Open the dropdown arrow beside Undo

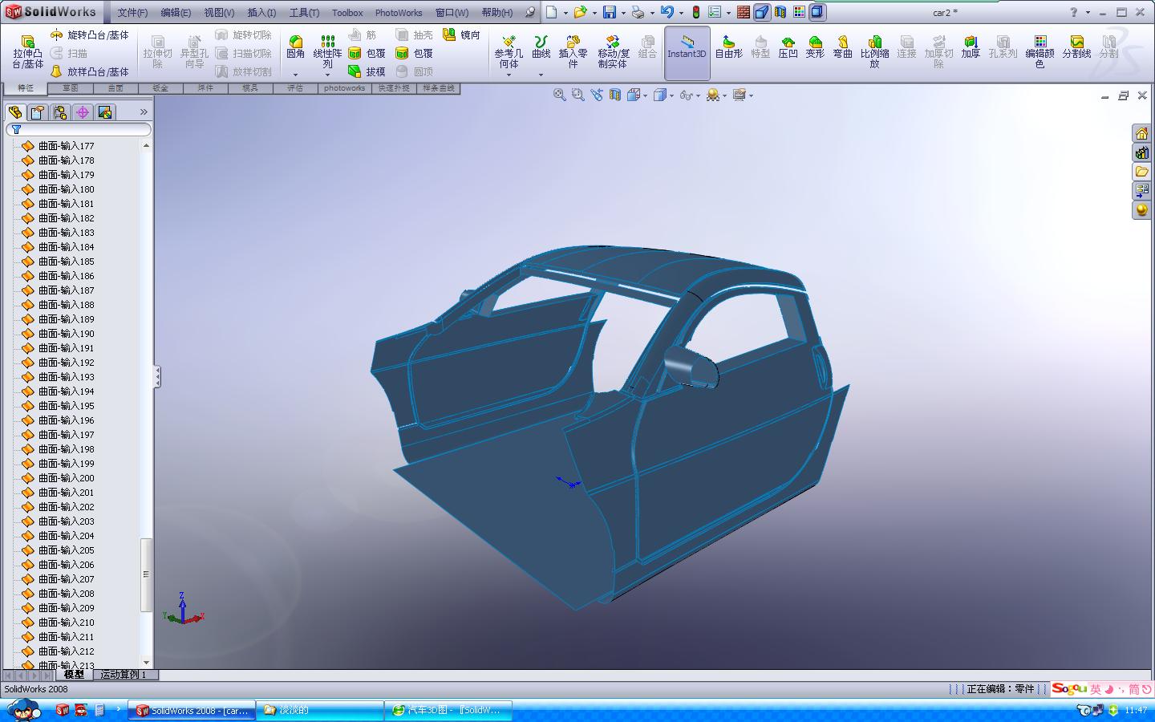pyautogui.click(x=680, y=13)
